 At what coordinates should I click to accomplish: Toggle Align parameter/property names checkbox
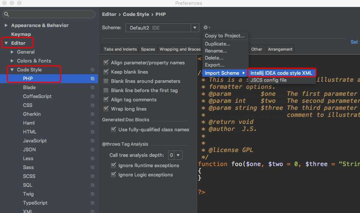[106, 62]
